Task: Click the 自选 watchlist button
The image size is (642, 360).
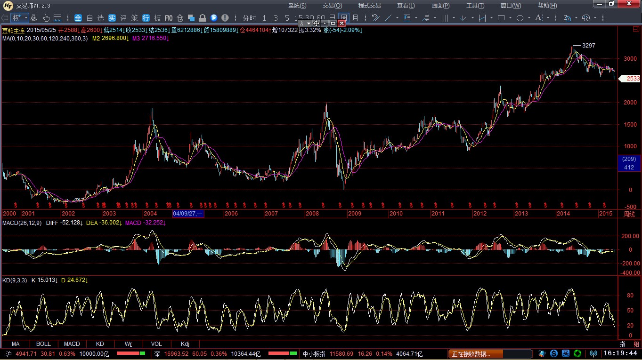Action: (x=95, y=18)
